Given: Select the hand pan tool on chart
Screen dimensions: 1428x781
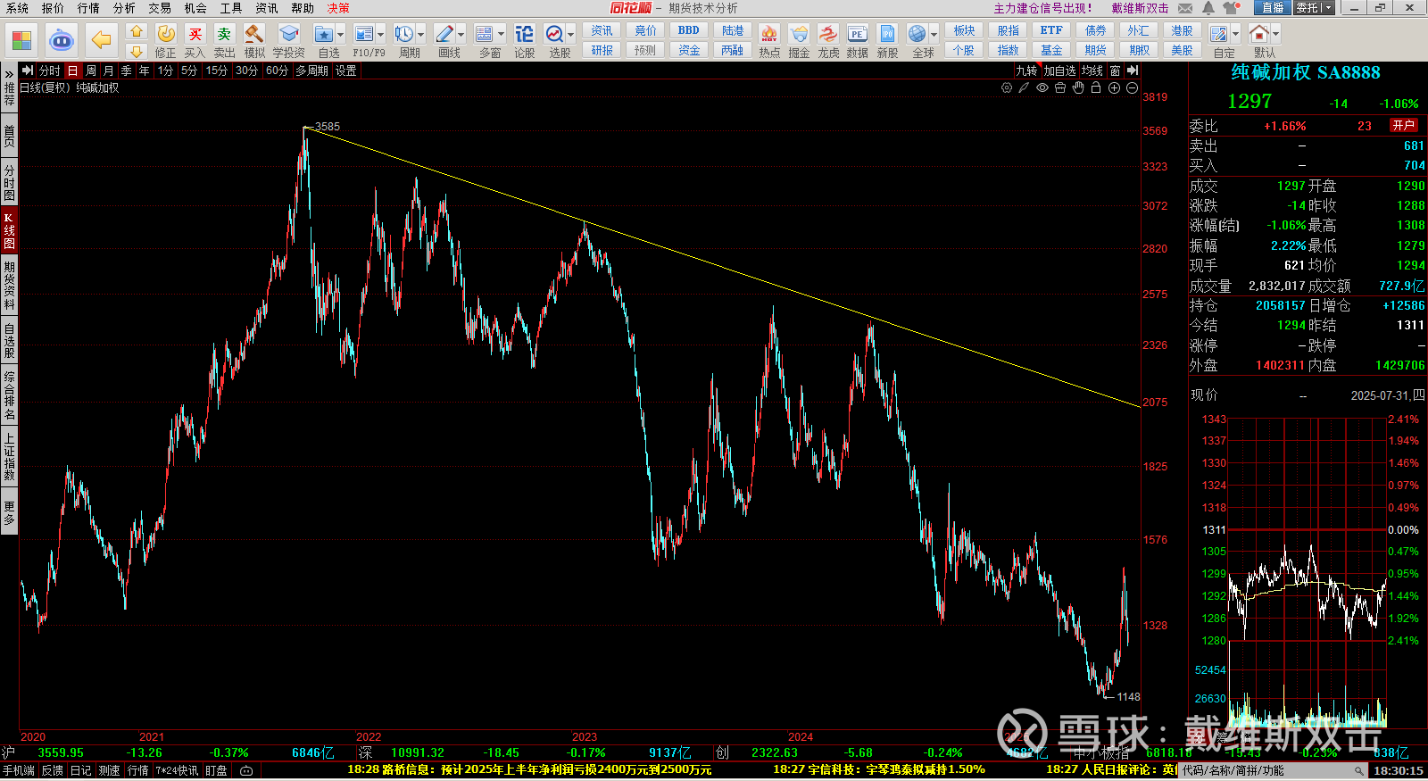Looking at the screenshot, I should [1078, 87].
